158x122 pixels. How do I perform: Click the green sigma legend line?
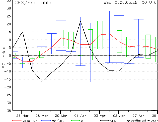75,121
